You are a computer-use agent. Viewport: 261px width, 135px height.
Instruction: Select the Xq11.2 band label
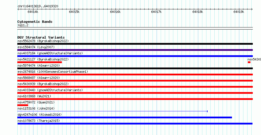point(23,25)
